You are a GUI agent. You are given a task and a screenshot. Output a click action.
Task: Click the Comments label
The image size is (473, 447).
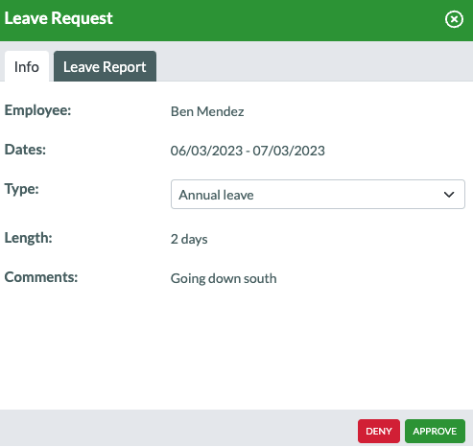coord(41,277)
